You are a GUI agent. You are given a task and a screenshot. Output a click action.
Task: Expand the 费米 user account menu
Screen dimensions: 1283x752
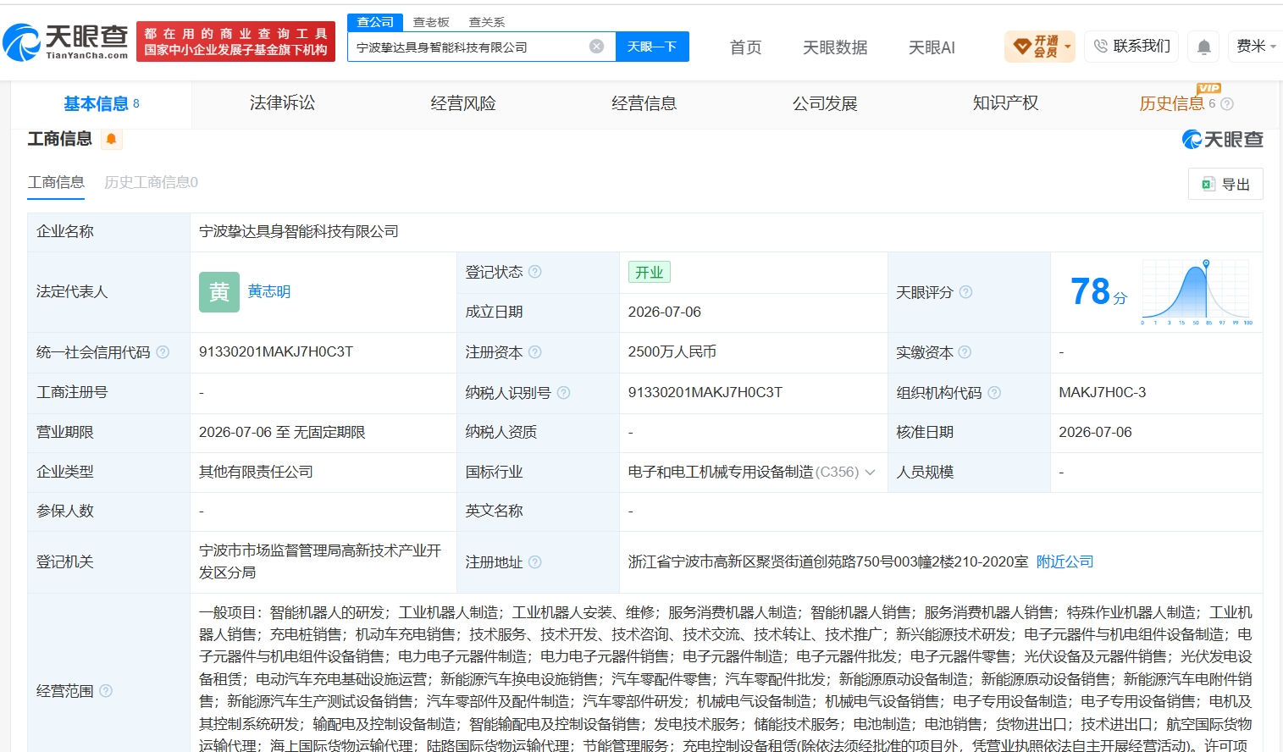point(1256,47)
